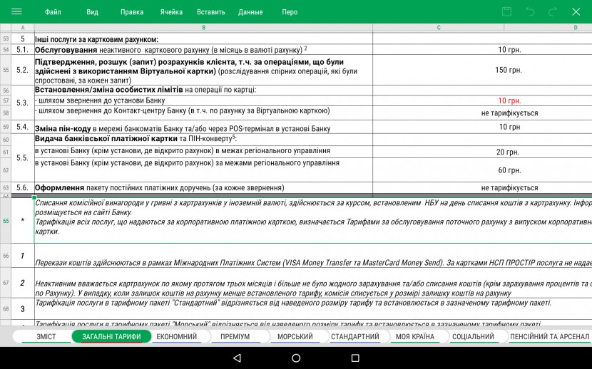
Task: Switch to the СОЦІАЛЬНИЙ sheet tab
Action: [473, 336]
